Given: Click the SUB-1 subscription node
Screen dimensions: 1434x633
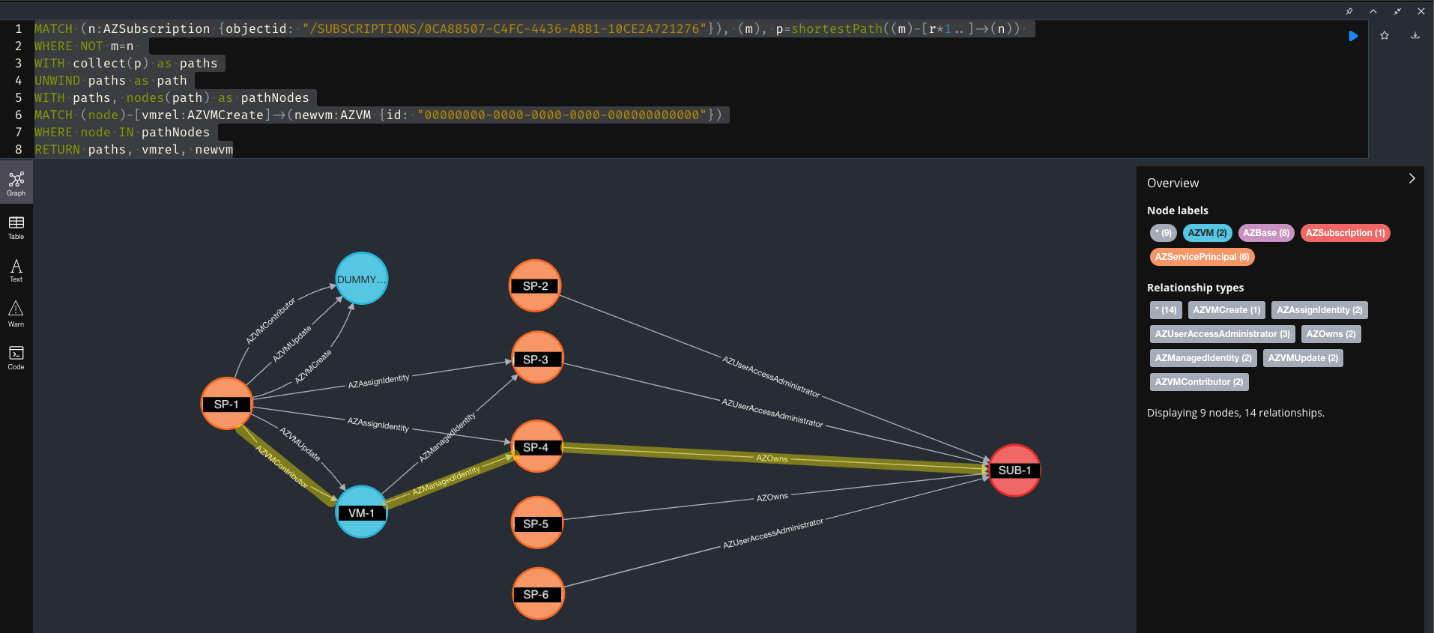Looking at the screenshot, I should [1014, 470].
